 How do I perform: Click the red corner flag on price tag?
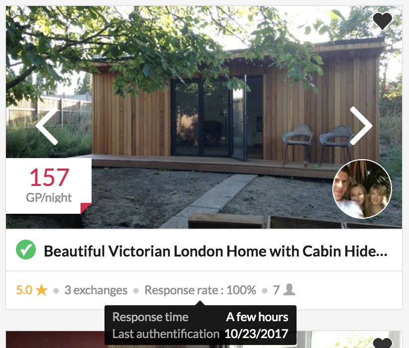(86, 208)
